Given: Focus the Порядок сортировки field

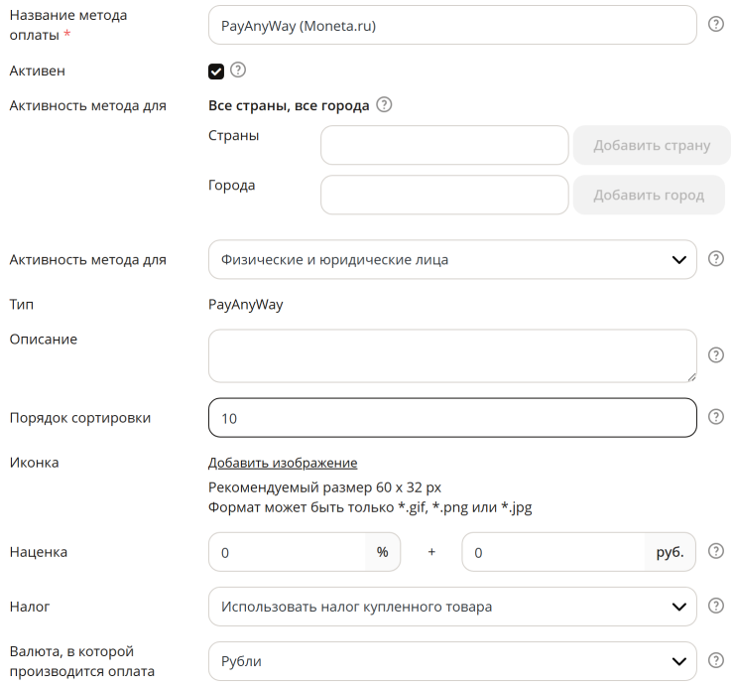Looking at the screenshot, I should [452, 418].
